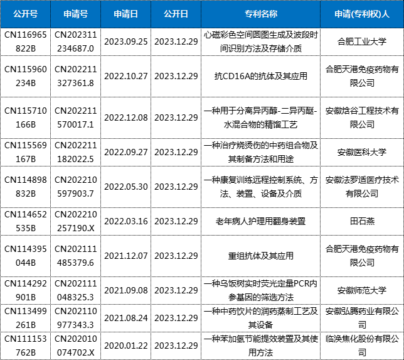Click applicant 合肥工业大学
The width and height of the screenshot is (404, 360).
point(362,41)
